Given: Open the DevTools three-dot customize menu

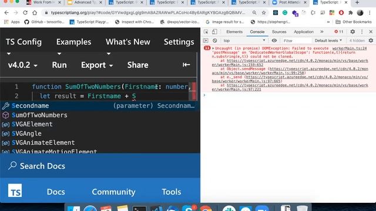Looking at the screenshot, I should (362, 32).
